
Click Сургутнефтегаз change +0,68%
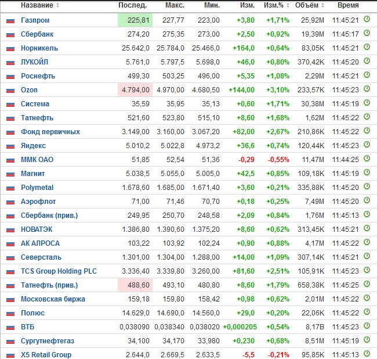pyautogui.click(x=278, y=341)
